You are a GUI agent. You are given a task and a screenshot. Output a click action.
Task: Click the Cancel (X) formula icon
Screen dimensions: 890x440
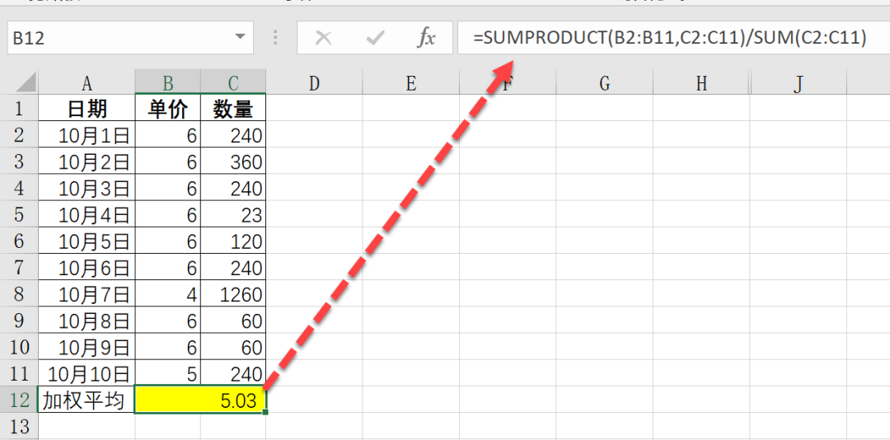[324, 38]
